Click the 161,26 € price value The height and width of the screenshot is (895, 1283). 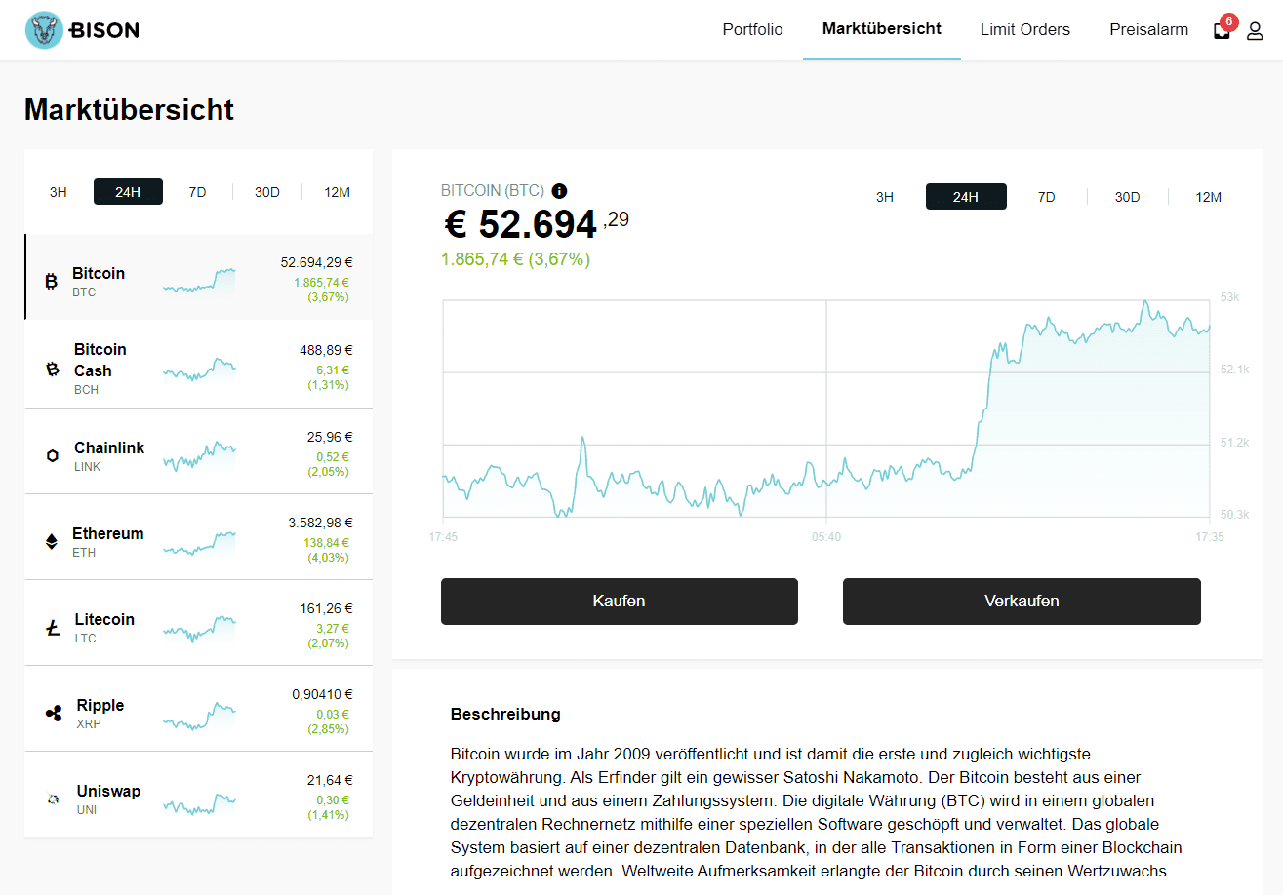pyautogui.click(x=326, y=608)
